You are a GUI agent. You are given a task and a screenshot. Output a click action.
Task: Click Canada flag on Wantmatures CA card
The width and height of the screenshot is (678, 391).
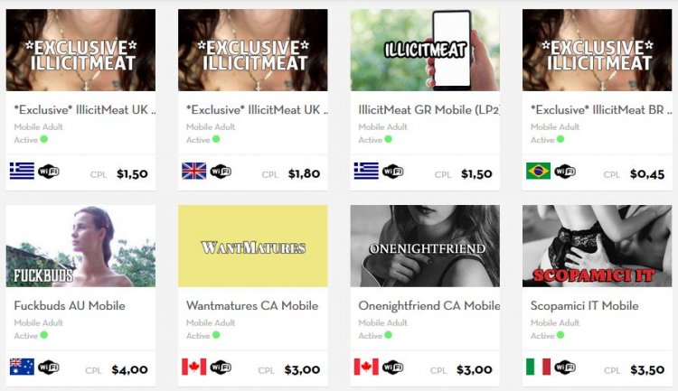(x=193, y=367)
